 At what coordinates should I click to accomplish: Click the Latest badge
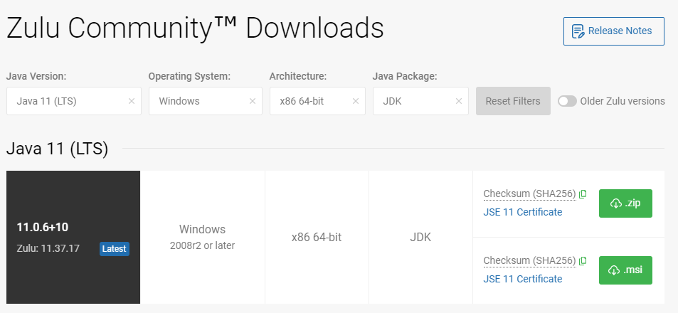click(115, 248)
